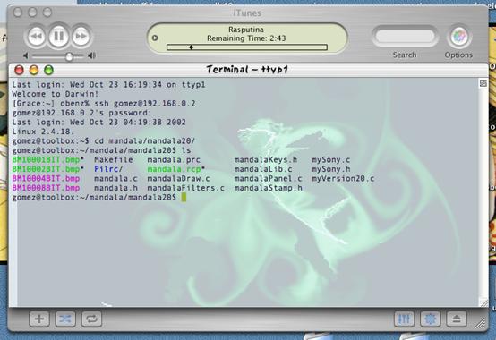Click mandalaKeys.h in the listing
This screenshot has width=496, height=340.
point(266,160)
